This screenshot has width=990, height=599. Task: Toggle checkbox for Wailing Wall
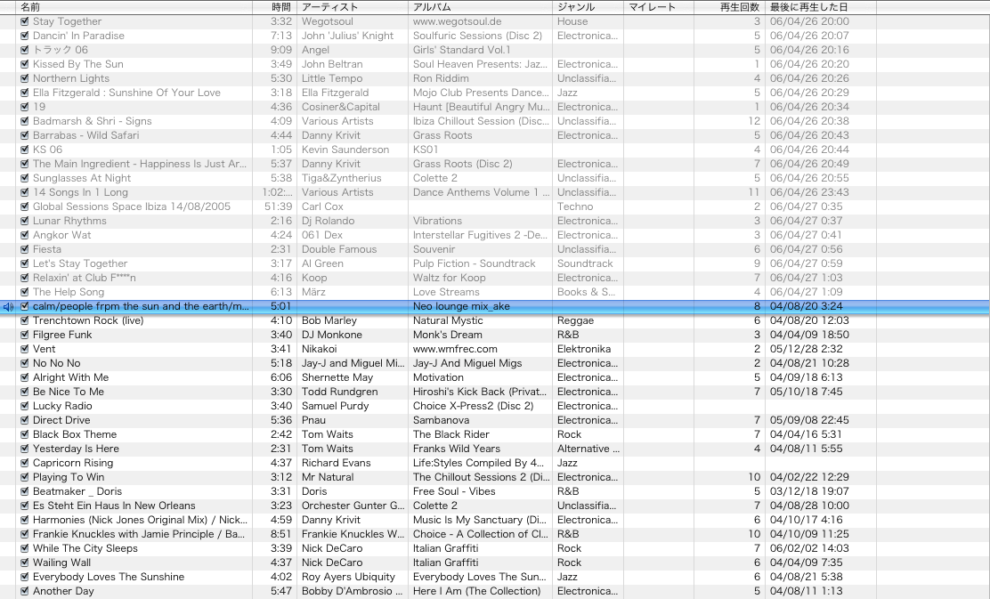(25, 563)
